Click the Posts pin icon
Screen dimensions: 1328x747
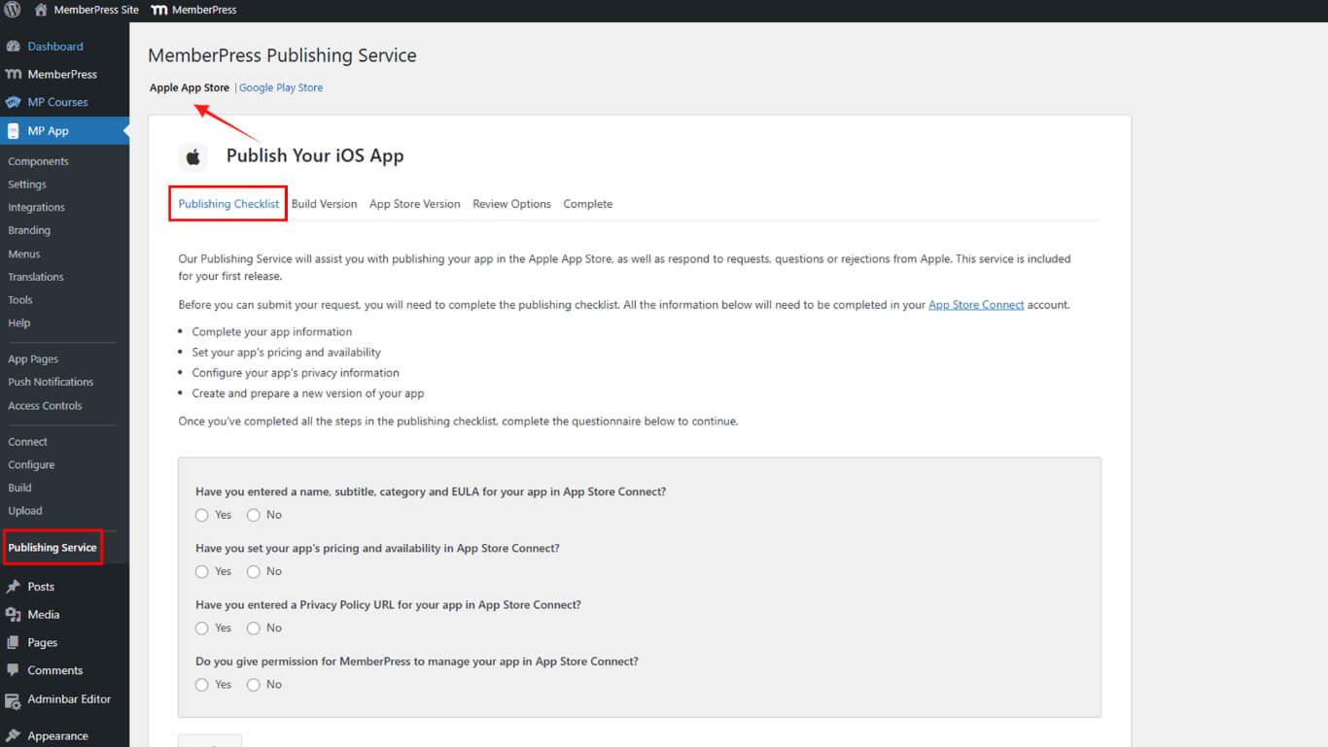point(13,587)
